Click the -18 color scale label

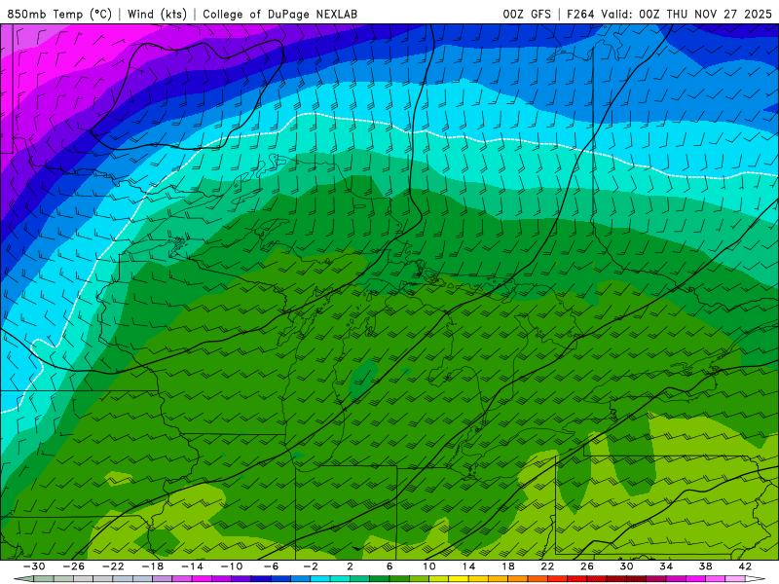tap(153, 566)
